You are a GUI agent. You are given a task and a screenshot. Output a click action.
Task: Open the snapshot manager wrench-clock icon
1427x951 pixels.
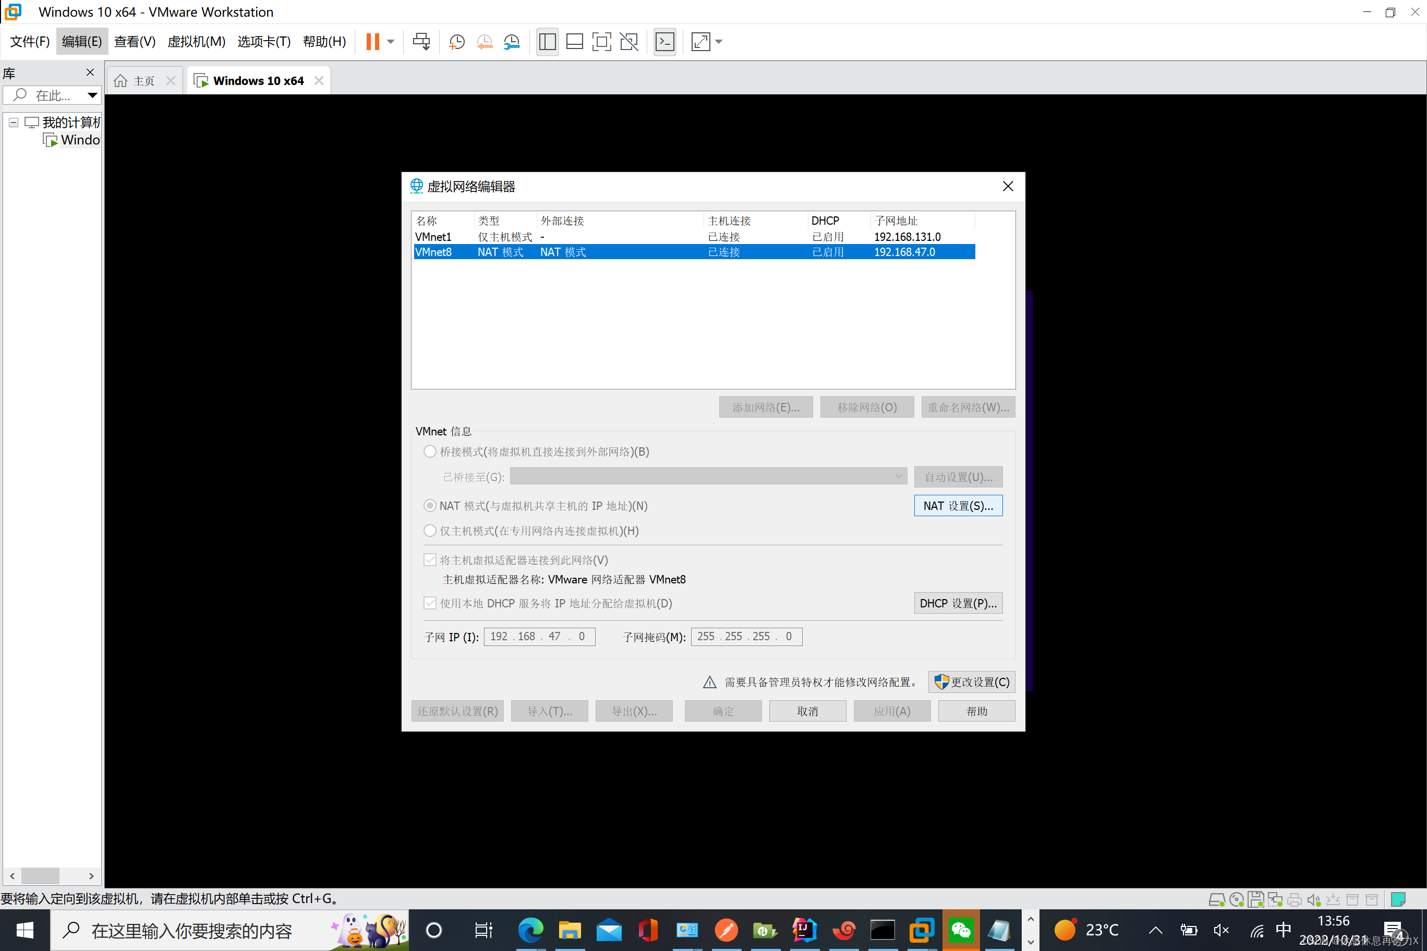[x=512, y=42]
